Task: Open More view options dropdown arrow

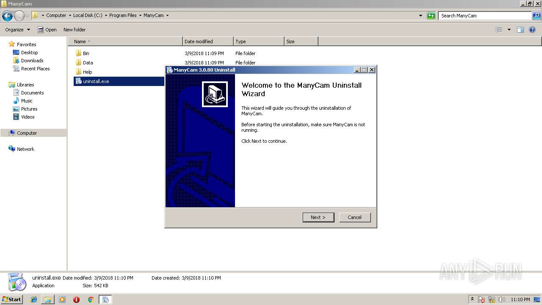Action: [x=509, y=30]
